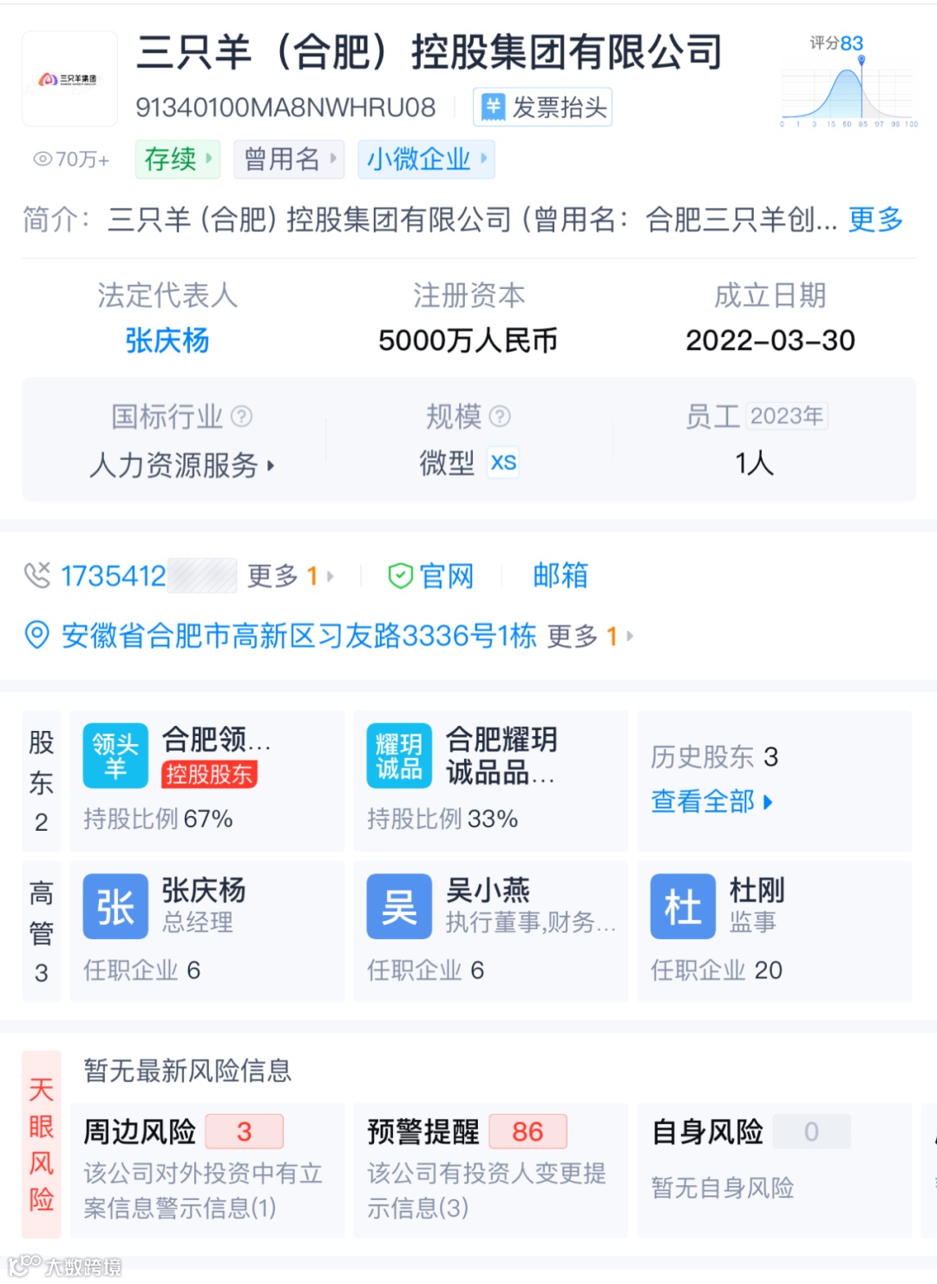Open 自身风险 risk card

coord(775,1170)
